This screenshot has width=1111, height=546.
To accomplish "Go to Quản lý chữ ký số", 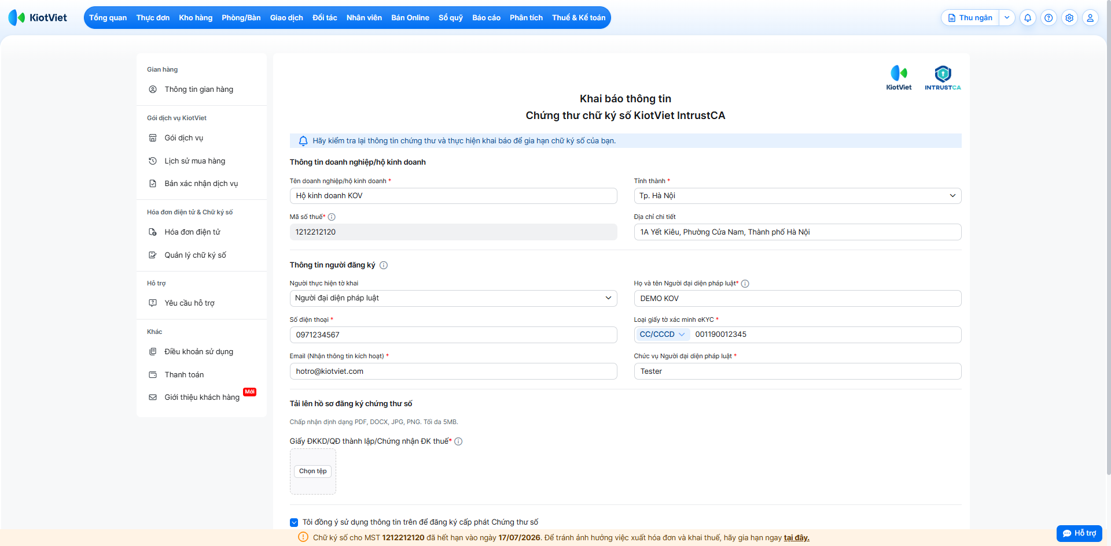I will 196,255.
